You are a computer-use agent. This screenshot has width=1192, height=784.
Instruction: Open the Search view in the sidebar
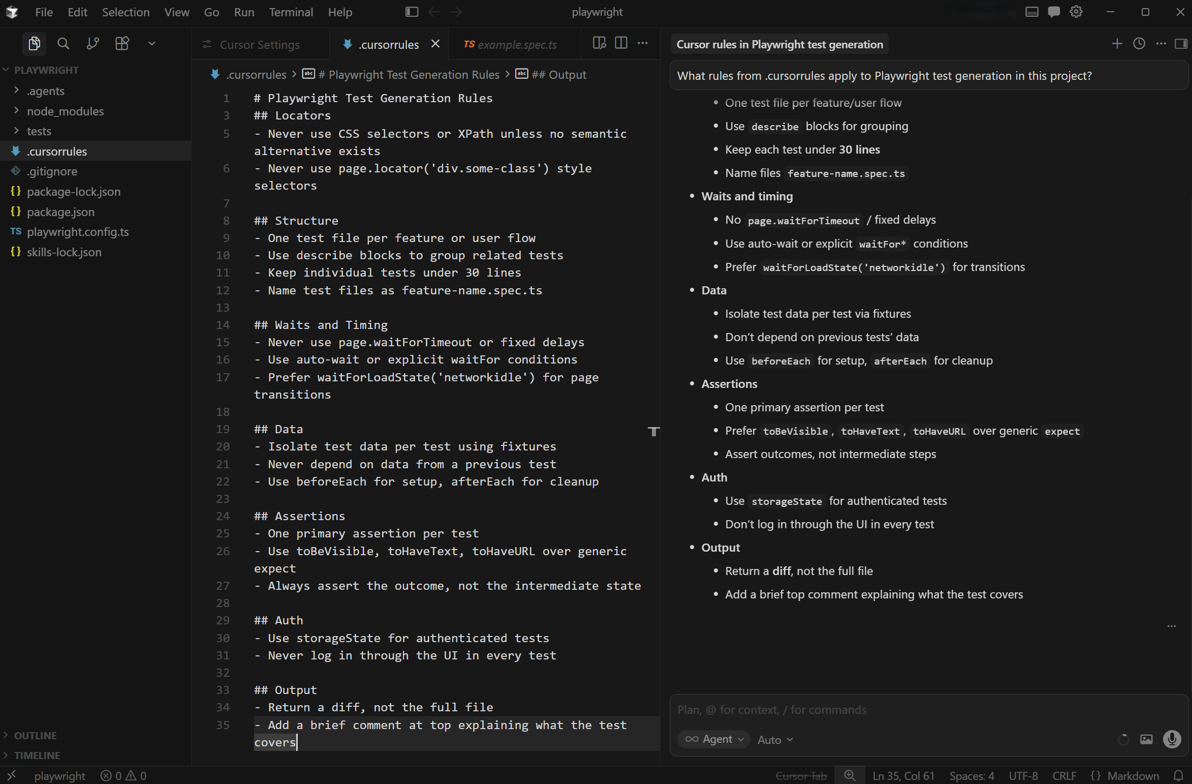[x=64, y=44]
